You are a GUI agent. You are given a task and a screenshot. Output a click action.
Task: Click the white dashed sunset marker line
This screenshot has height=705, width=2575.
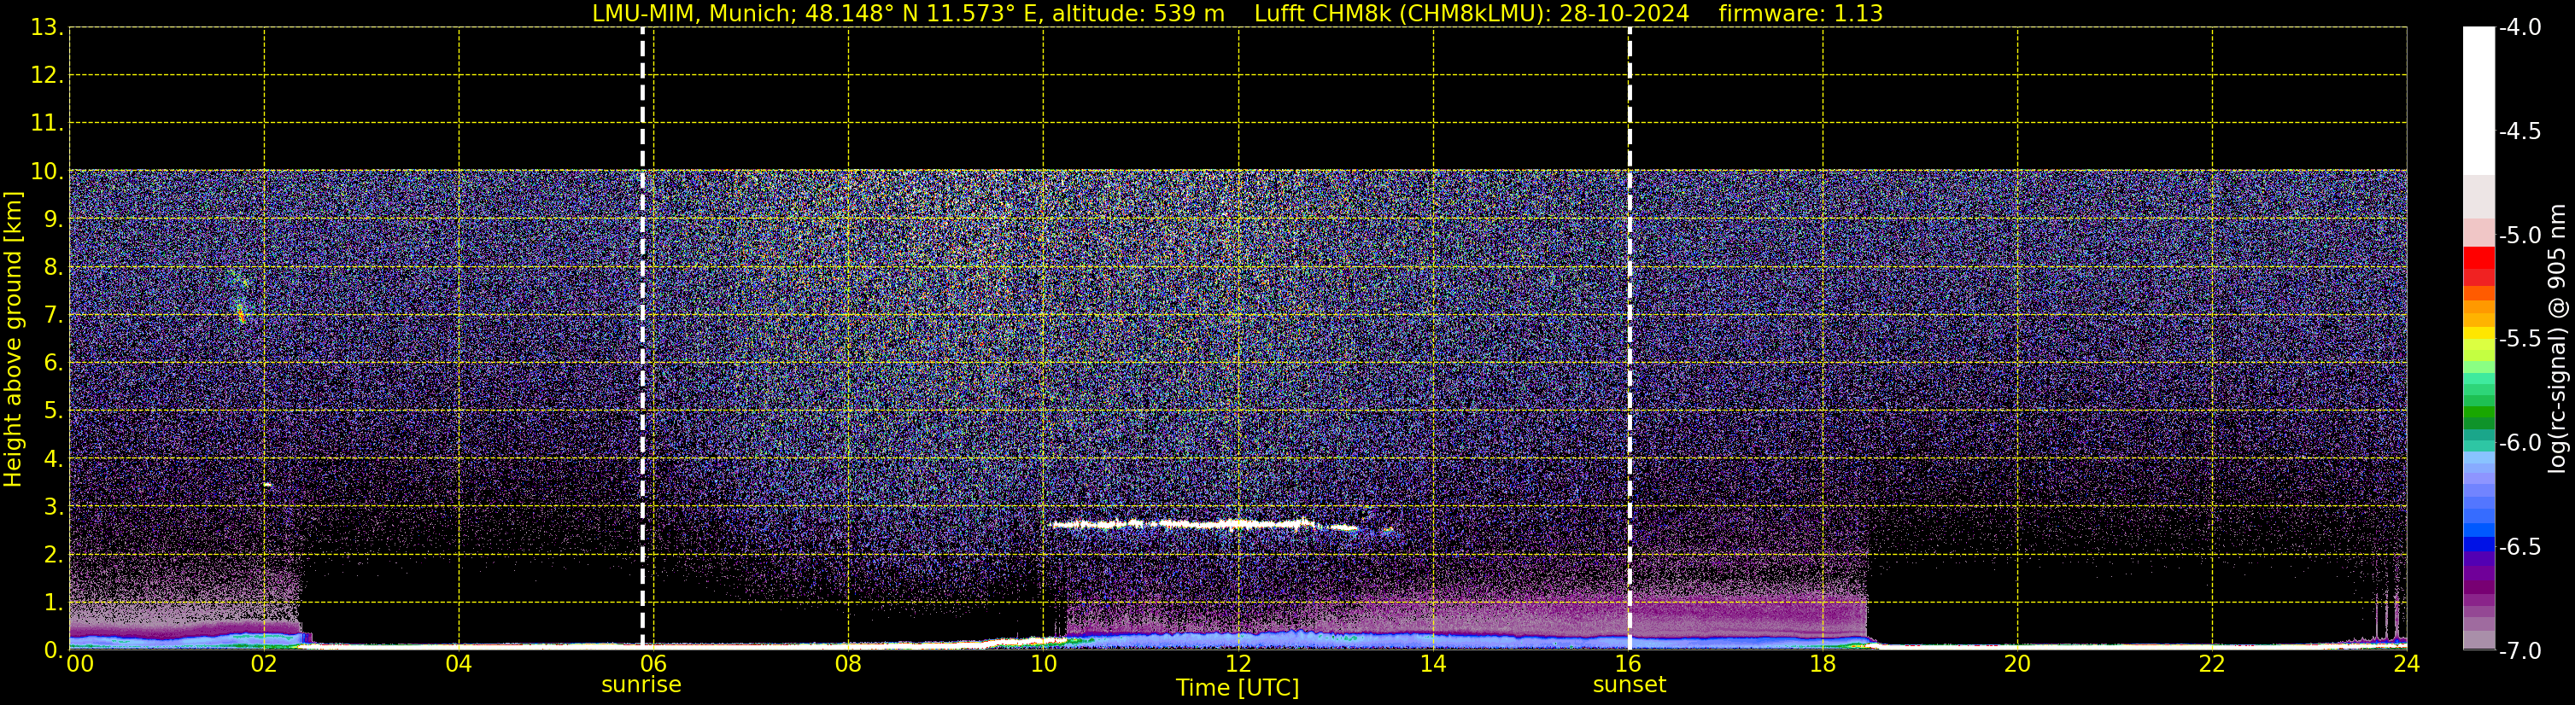(x=1630, y=337)
